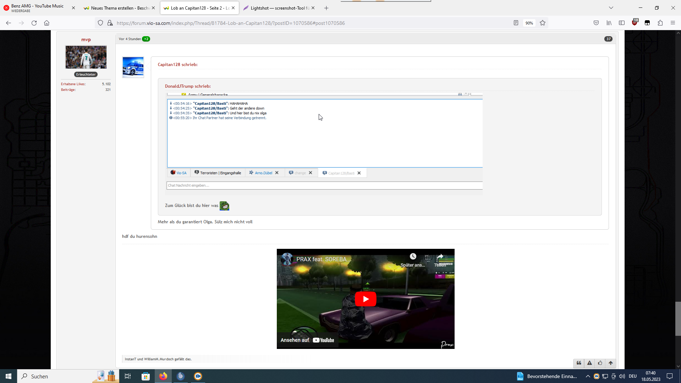
Task: Click Vor 4 Stunden timestamp
Action: click(130, 39)
